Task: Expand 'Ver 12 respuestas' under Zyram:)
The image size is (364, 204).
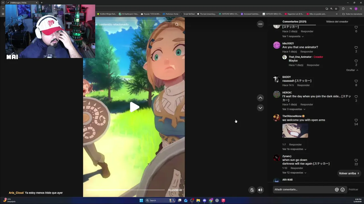Action: click(294, 173)
